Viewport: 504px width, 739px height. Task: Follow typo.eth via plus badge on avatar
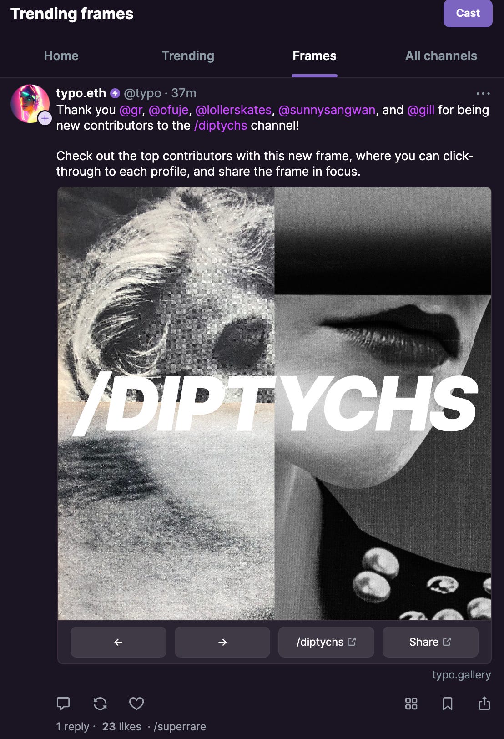pyautogui.click(x=45, y=118)
